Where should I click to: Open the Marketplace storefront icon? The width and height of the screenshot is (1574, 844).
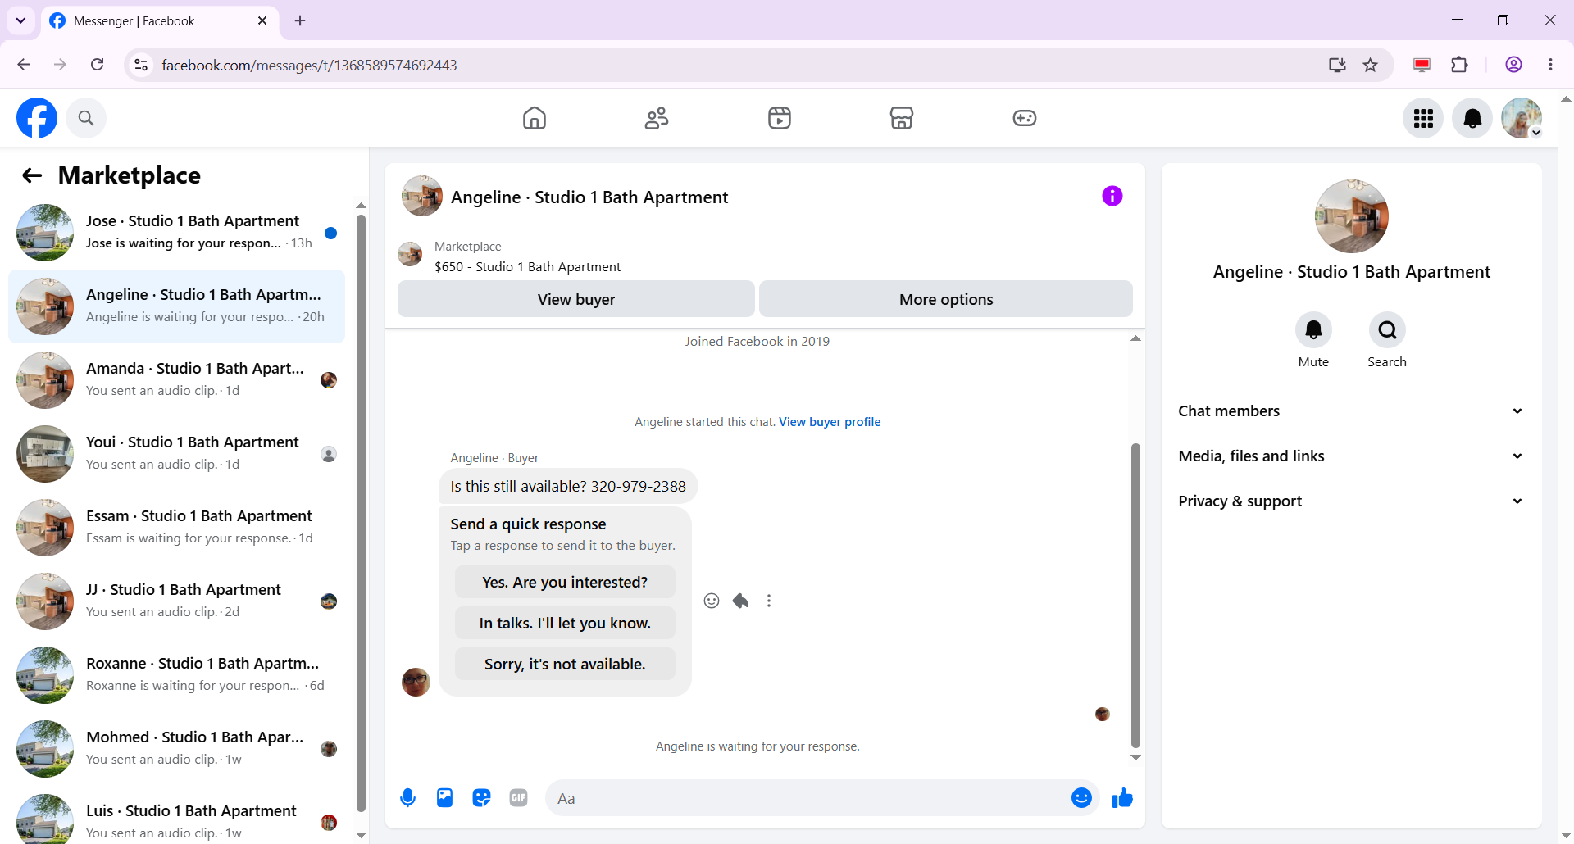pos(902,118)
